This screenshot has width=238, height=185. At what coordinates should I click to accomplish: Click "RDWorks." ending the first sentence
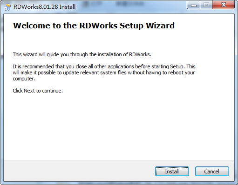pos(140,54)
